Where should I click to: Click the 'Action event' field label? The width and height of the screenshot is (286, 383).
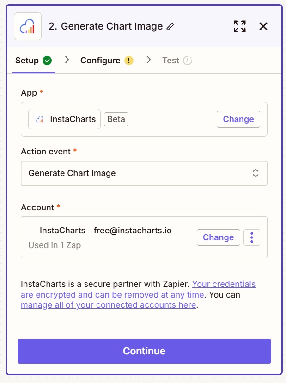click(x=46, y=152)
